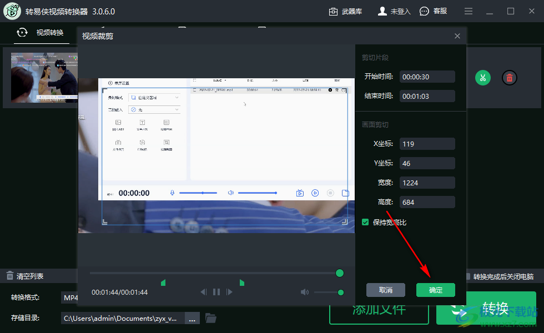
Task: Adjust the volume slider handle
Action: 341,292
